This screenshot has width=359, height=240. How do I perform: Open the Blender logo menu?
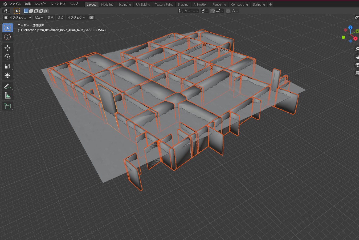click(x=5, y=4)
